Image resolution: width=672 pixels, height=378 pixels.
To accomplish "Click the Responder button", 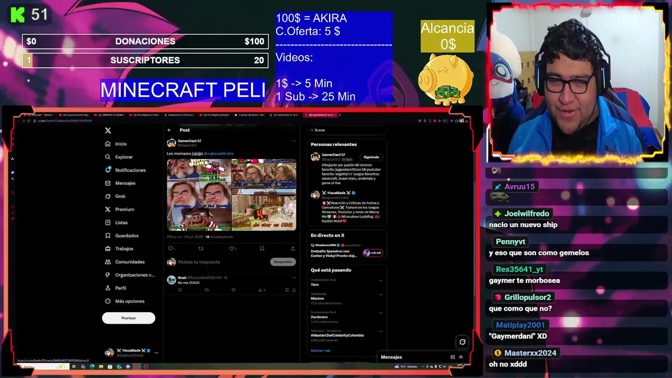I will 283,261.
